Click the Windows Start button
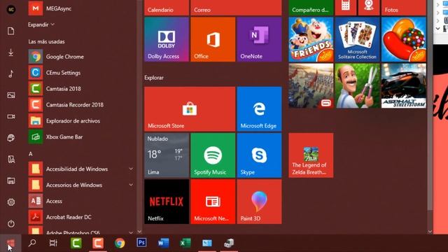This screenshot has height=252, width=448. pyautogui.click(x=10, y=243)
